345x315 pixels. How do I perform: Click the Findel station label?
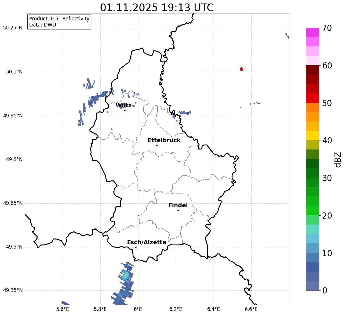click(178, 205)
